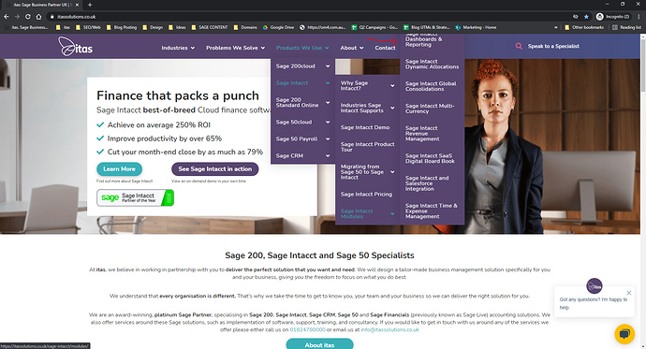Click Sage Intacct Partner badge
This screenshot has height=349, width=646.
coord(135,197)
